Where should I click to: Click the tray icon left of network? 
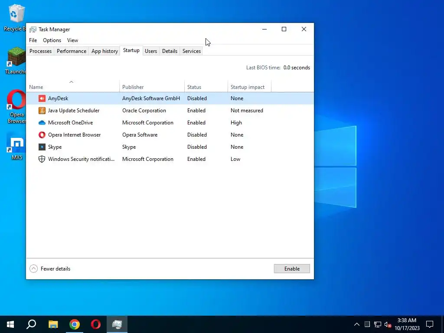(x=367, y=324)
